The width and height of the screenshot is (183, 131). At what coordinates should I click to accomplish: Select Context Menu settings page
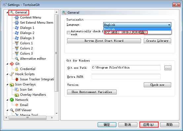(x=30, y=17)
